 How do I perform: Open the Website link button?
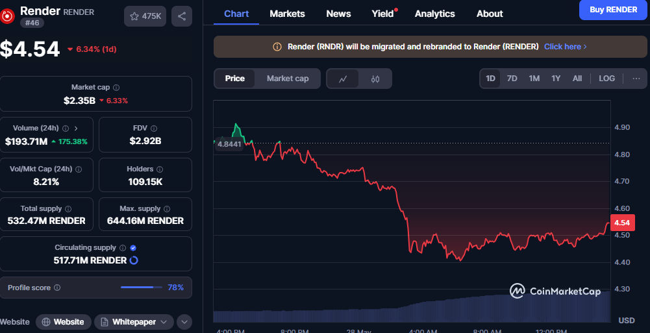(x=64, y=322)
